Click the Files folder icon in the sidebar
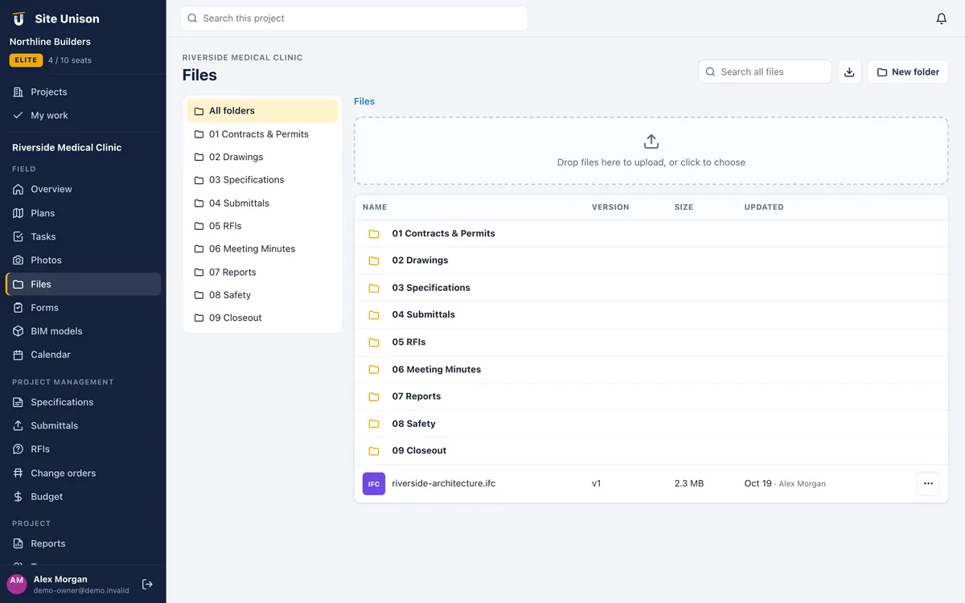The image size is (965, 603). pos(18,284)
